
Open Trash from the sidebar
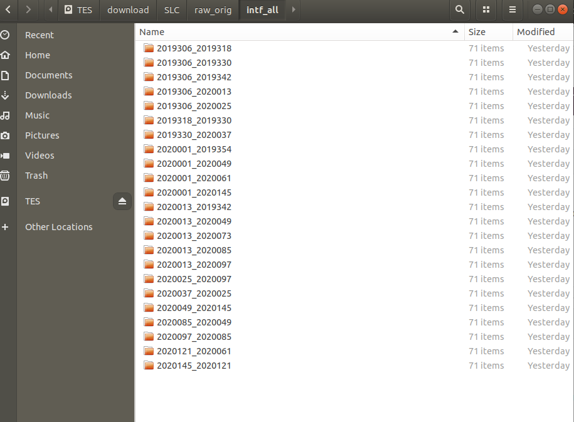tap(36, 175)
